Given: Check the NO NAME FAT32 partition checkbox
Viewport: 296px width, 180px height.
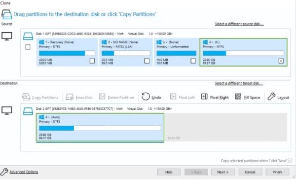Looking at the screenshot, I should point(147,61).
